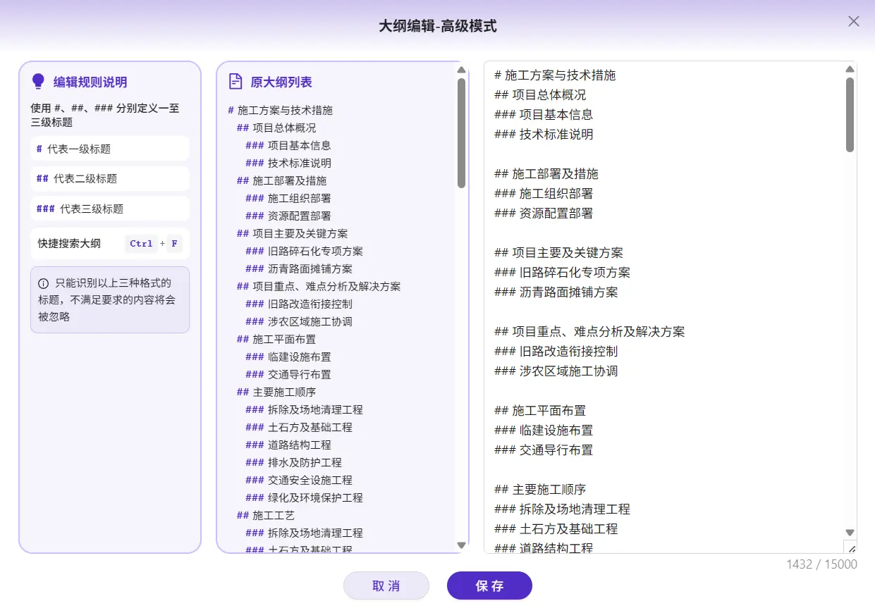The width and height of the screenshot is (875, 613).
Task: Click the outline list scrollbar up arrow
Action: (x=462, y=70)
